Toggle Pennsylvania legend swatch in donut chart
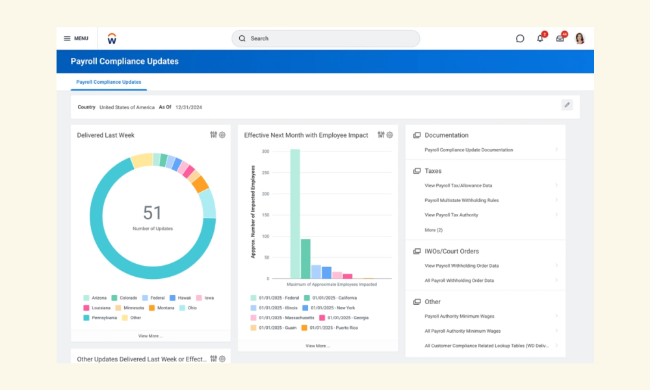The width and height of the screenshot is (650, 390). pyautogui.click(x=86, y=318)
